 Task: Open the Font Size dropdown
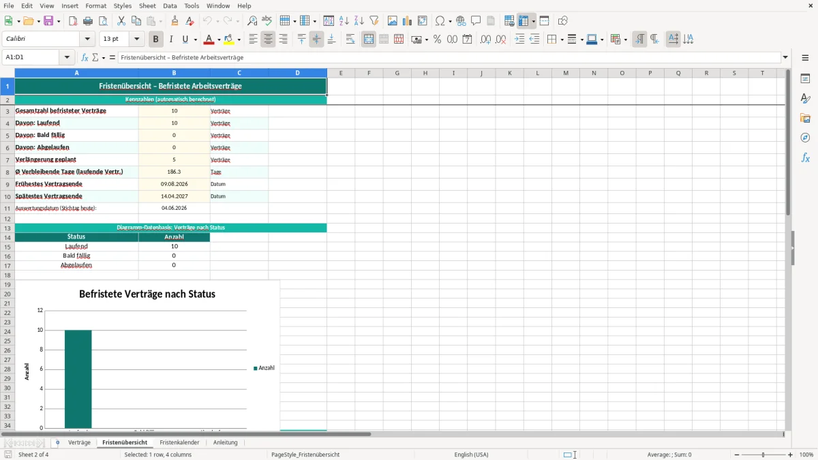137,40
